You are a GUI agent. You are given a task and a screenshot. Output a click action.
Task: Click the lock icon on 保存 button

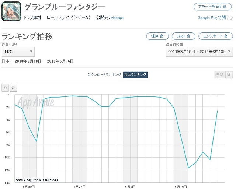(162, 36)
